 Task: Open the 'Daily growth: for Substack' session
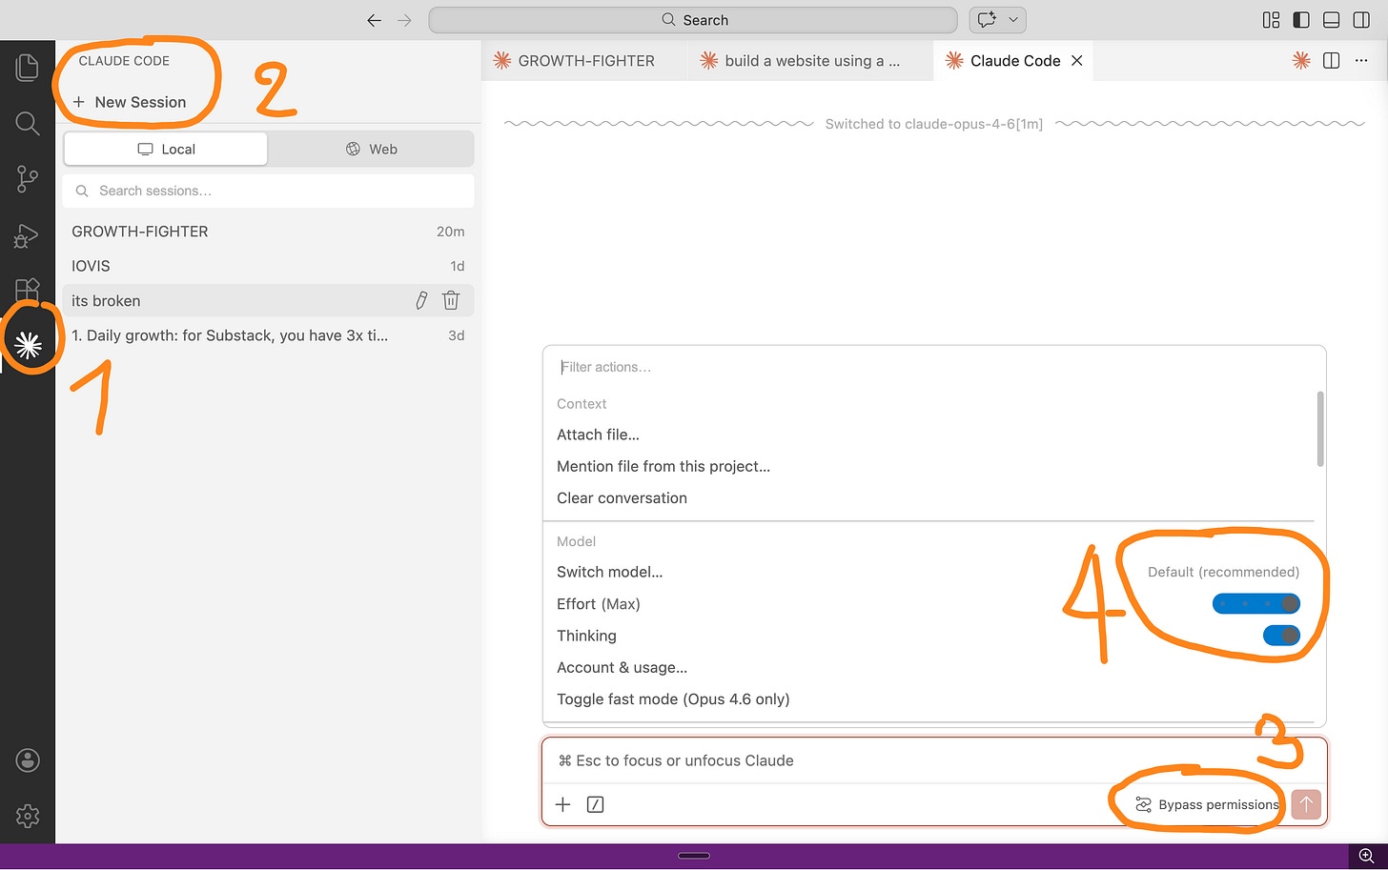268,335
